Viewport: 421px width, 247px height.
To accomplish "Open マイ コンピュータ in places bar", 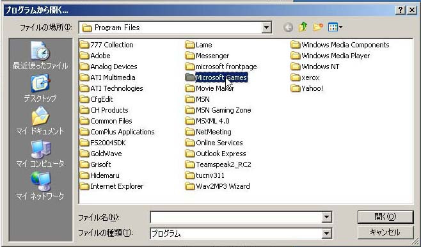I will coord(40,154).
